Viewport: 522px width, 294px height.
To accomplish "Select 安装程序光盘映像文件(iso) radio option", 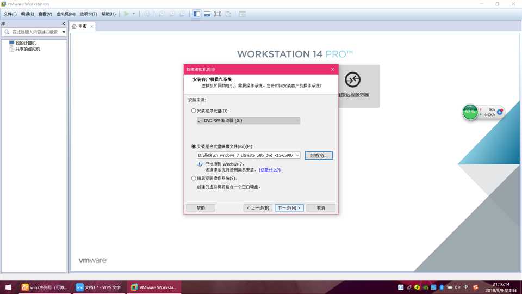I will click(194, 146).
